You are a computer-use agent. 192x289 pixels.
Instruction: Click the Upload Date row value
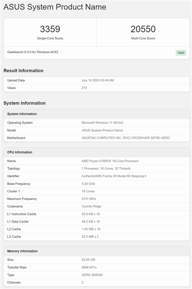[98, 80]
